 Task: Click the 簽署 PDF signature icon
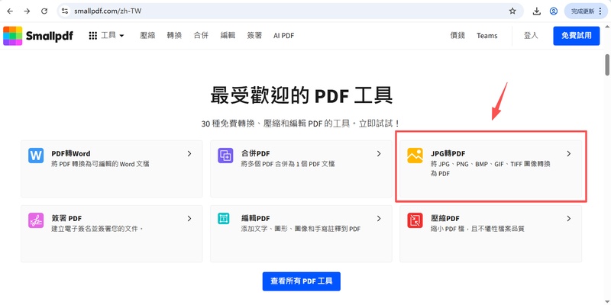[x=36, y=220]
